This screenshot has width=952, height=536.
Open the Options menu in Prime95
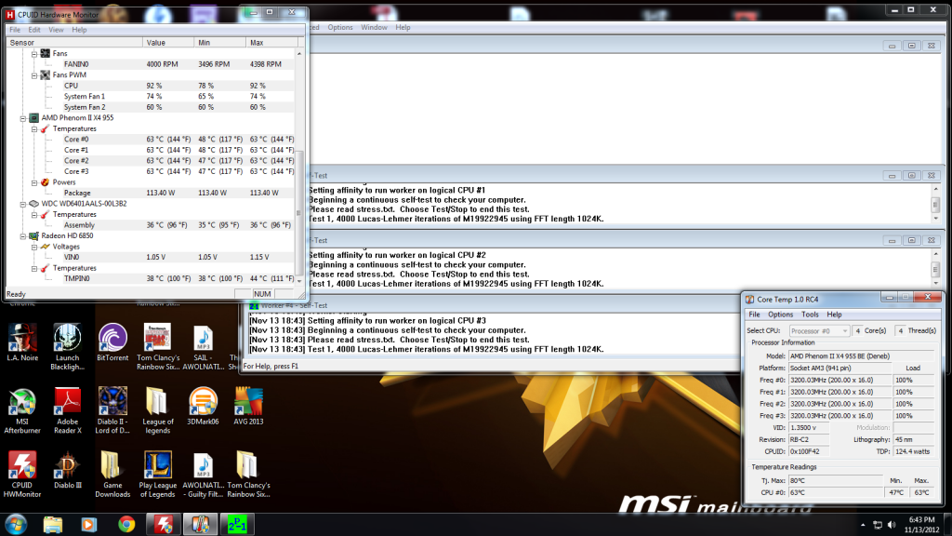tap(340, 27)
